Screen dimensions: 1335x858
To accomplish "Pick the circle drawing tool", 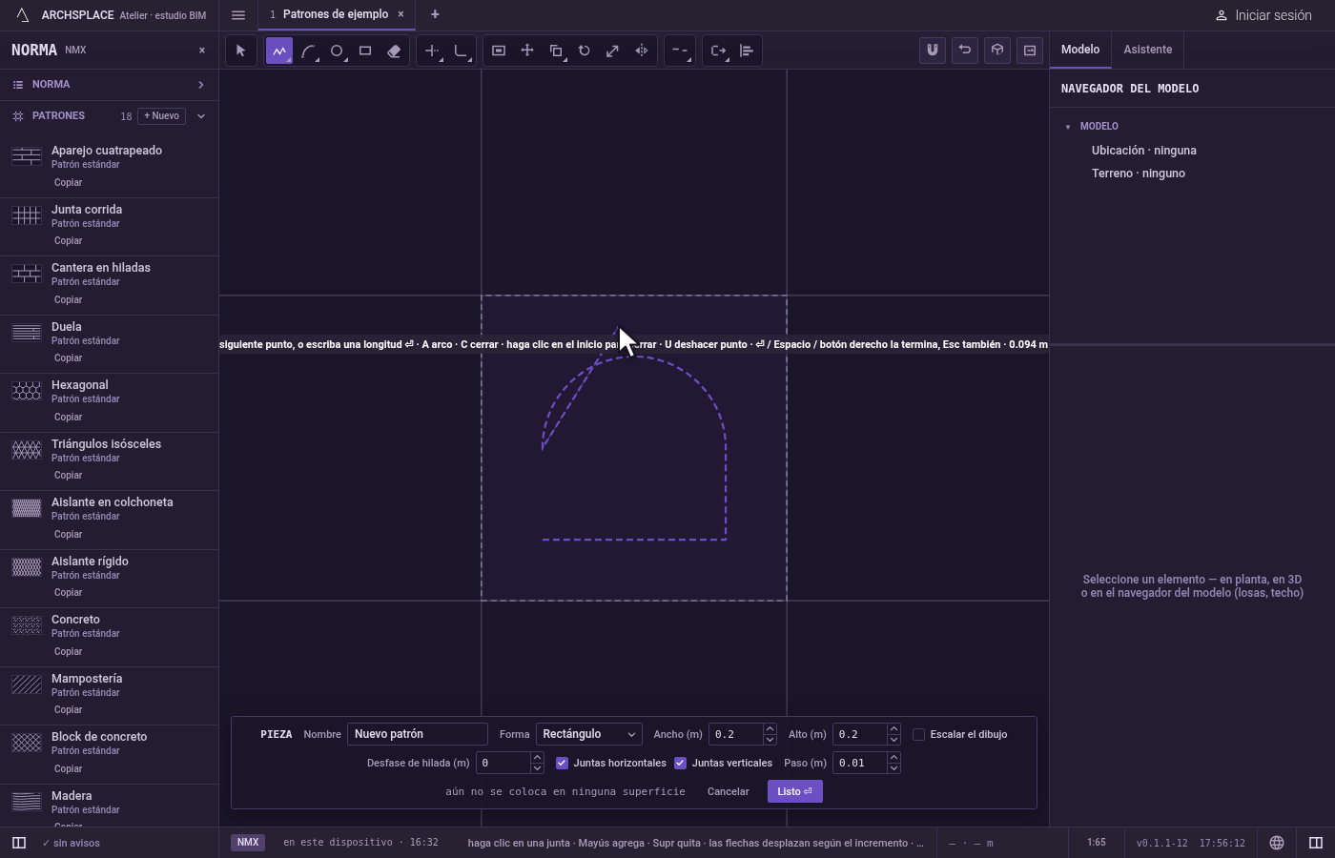I will click(337, 51).
